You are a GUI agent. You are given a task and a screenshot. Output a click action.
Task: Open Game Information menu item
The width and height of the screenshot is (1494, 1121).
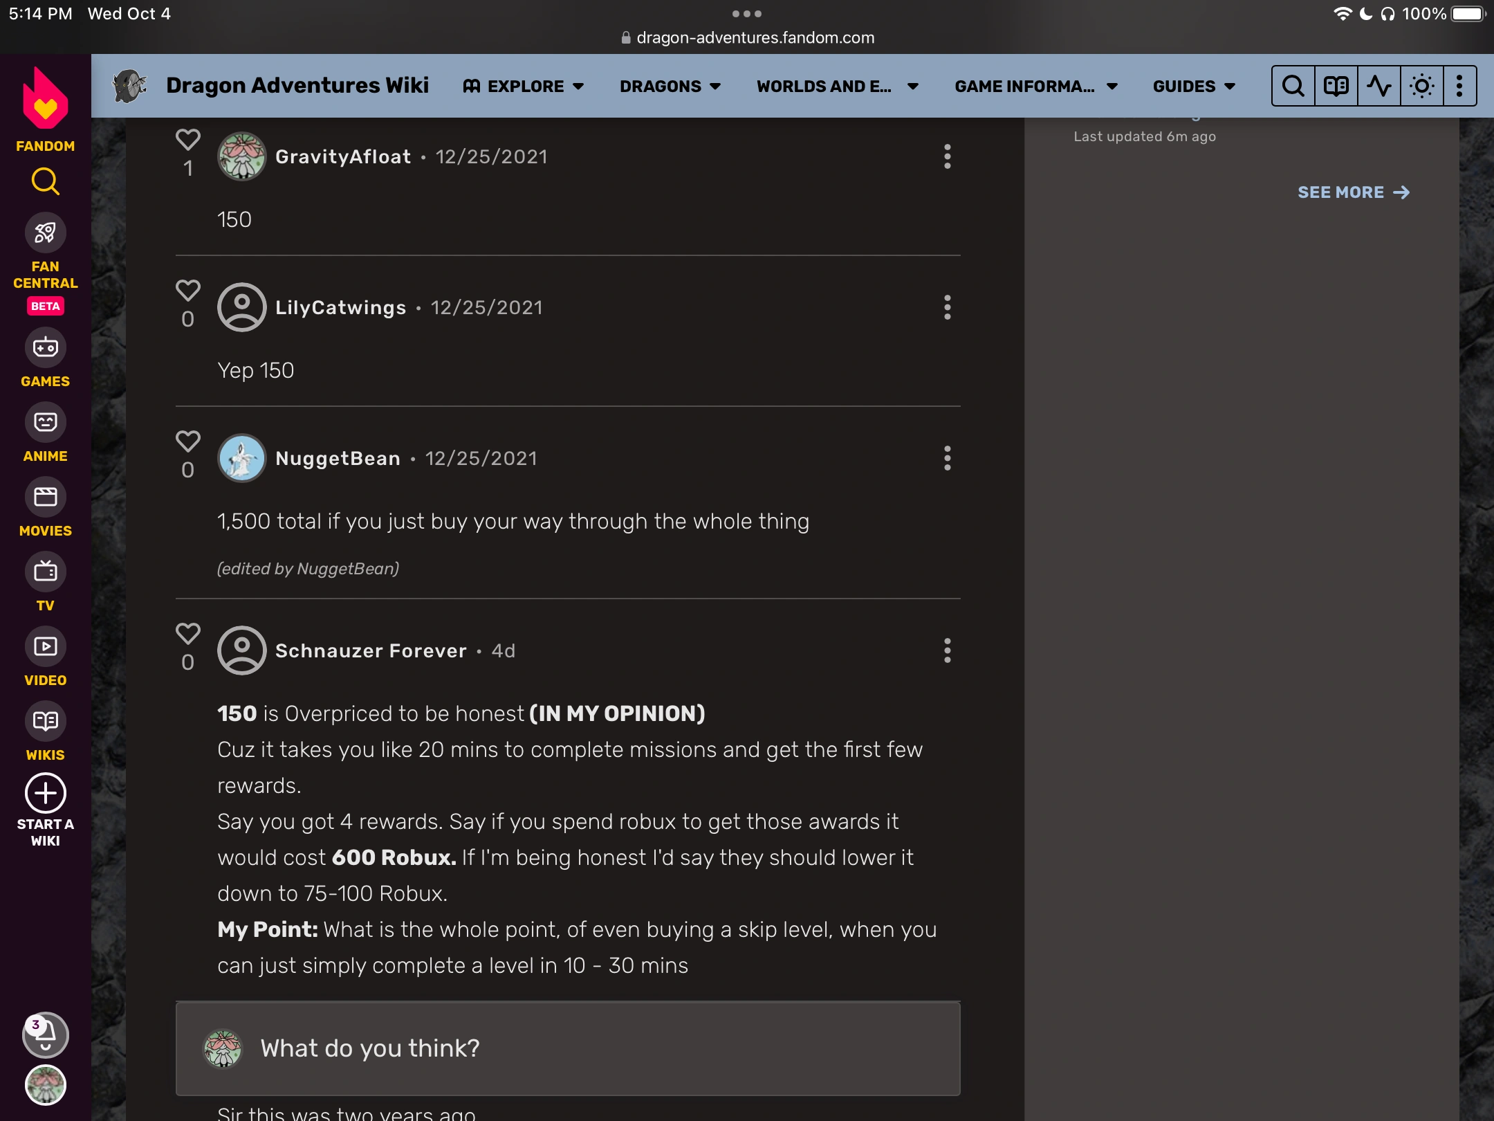1035,86
